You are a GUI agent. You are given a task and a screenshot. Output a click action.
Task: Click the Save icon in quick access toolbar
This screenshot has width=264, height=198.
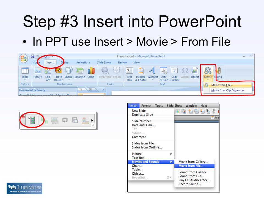[x=32, y=56]
